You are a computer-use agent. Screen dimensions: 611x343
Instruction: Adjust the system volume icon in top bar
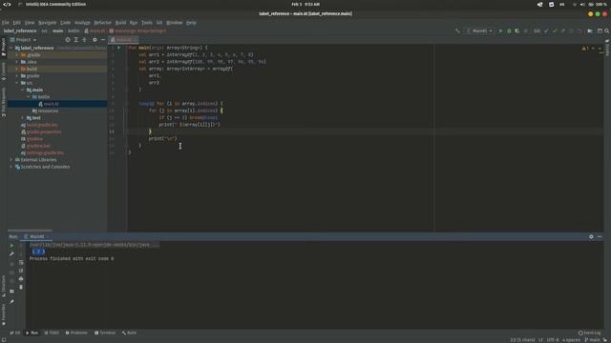coord(582,4)
